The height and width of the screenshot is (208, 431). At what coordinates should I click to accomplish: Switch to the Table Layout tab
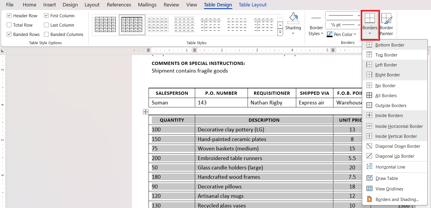pyautogui.click(x=253, y=5)
